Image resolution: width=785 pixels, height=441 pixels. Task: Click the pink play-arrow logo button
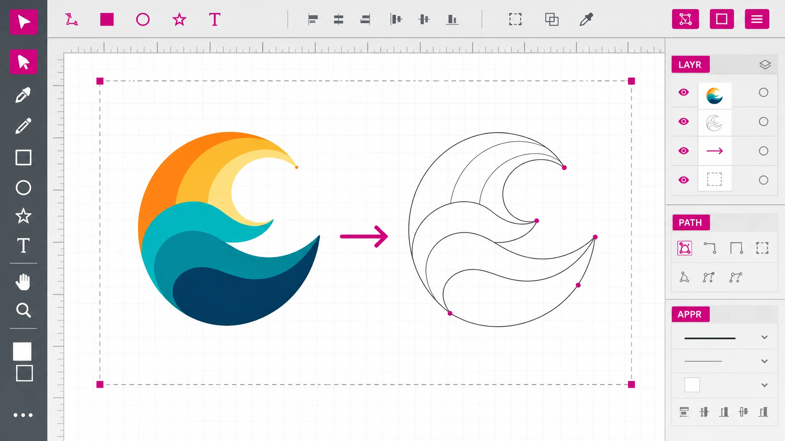[x=23, y=22]
